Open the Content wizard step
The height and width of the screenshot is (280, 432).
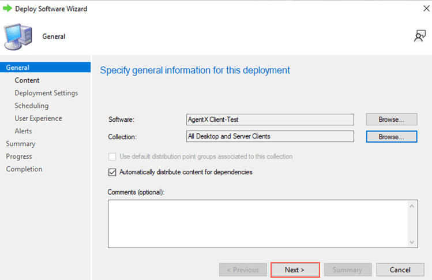tap(27, 80)
